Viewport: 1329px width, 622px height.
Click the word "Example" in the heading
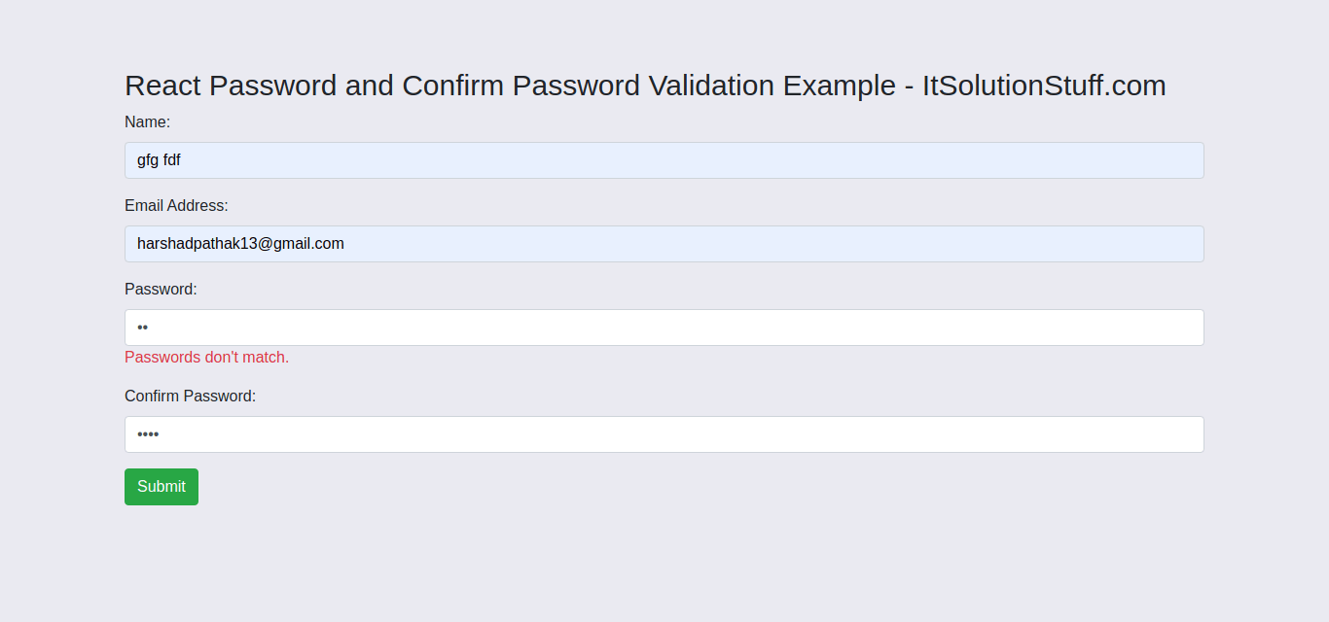click(839, 86)
